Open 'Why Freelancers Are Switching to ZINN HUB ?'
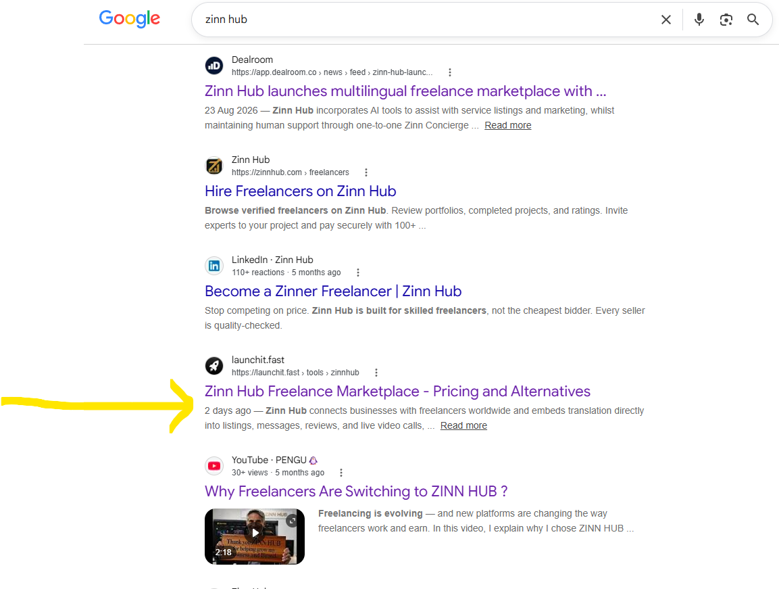 coord(356,491)
